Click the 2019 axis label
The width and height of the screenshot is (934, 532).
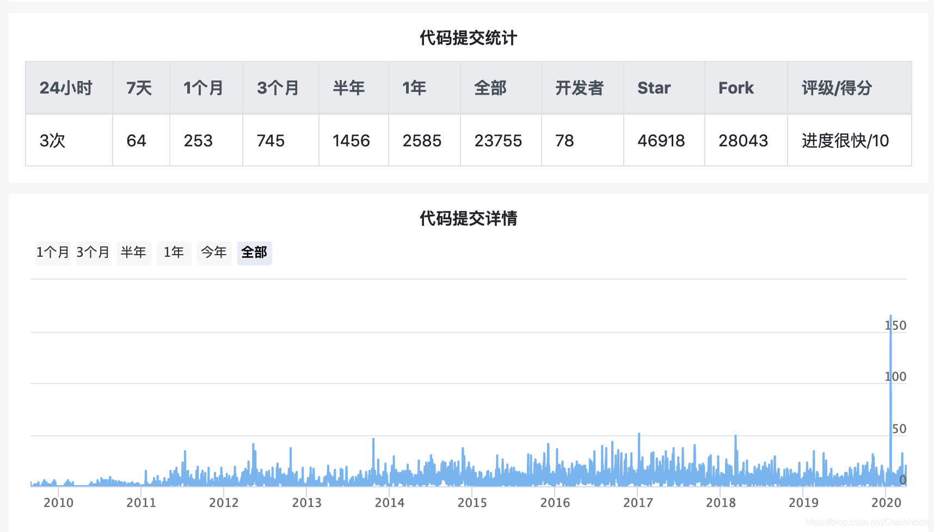coord(803,503)
